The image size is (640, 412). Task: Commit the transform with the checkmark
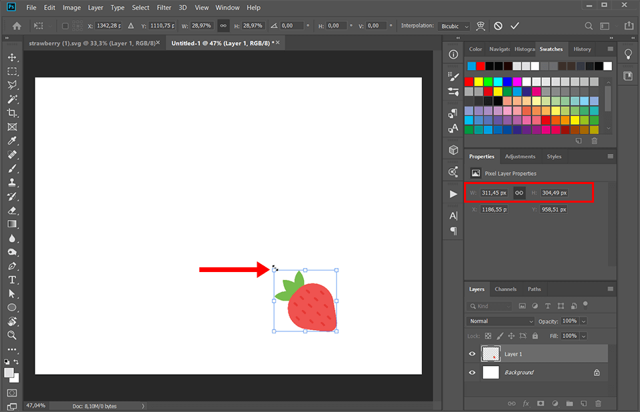(x=514, y=25)
